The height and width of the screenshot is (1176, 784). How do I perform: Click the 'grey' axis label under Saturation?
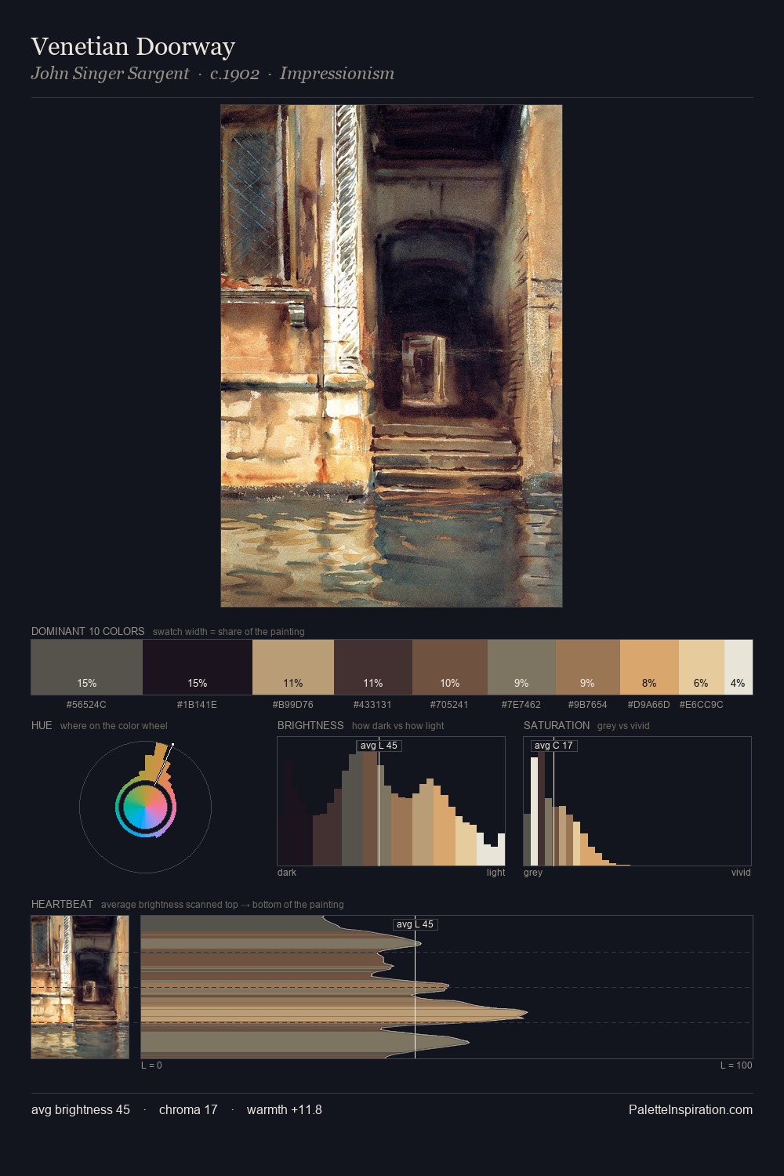pyautogui.click(x=533, y=873)
